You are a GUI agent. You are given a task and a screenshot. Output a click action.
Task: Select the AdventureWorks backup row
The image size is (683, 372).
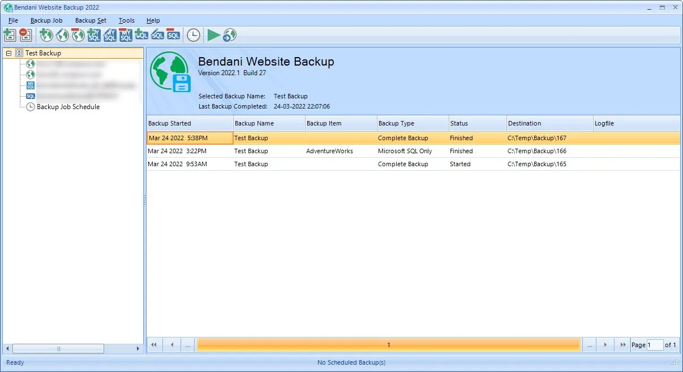click(413, 151)
